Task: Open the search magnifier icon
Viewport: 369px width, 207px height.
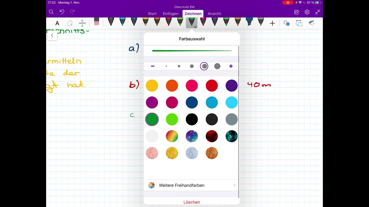Action: click(x=51, y=12)
